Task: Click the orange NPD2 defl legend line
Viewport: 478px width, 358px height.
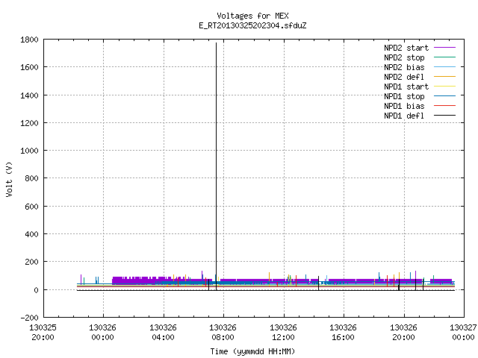Action: click(444, 77)
